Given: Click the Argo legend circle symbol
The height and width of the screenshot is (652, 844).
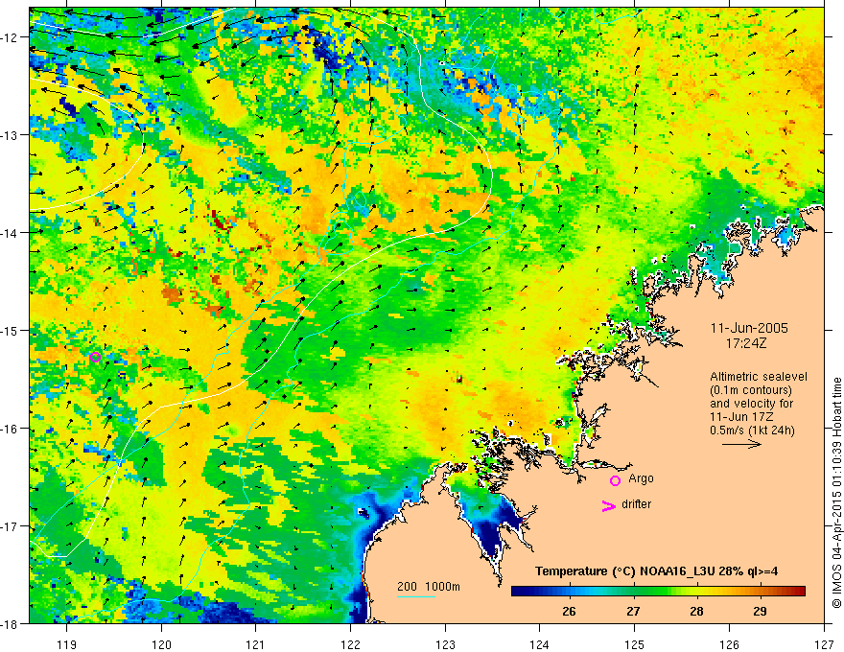Looking at the screenshot, I should (615, 480).
